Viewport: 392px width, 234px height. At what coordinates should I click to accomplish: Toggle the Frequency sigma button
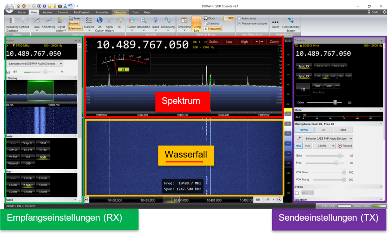pyautogui.click(x=213, y=29)
